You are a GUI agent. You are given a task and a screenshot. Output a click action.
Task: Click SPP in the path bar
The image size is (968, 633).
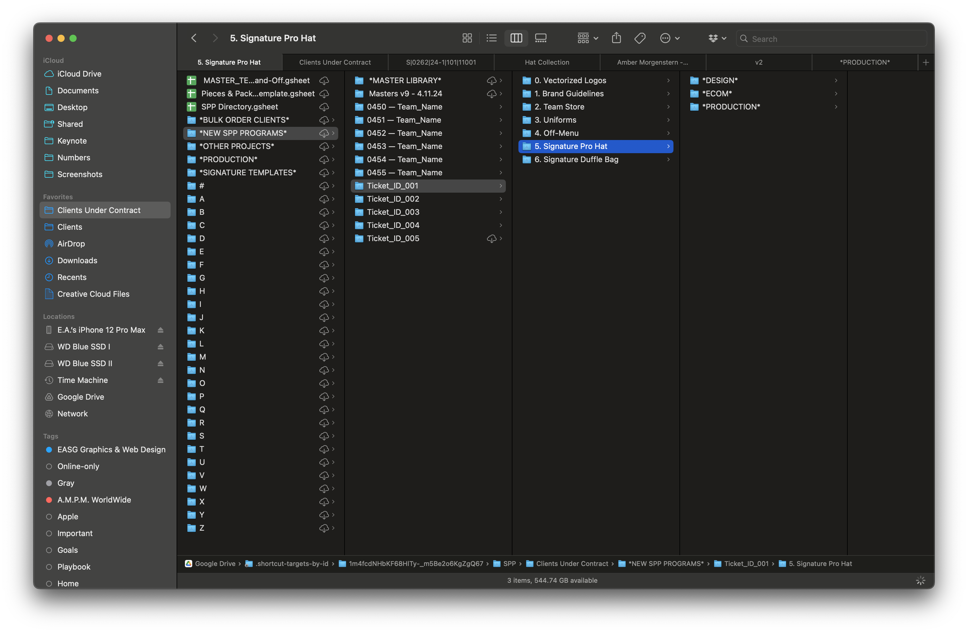[x=509, y=564]
